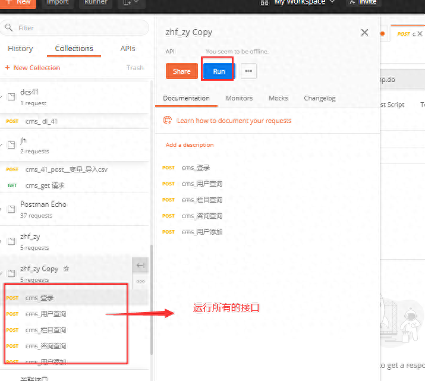Open Trash link
Viewport: 425px width, 381px height.
pyautogui.click(x=135, y=68)
